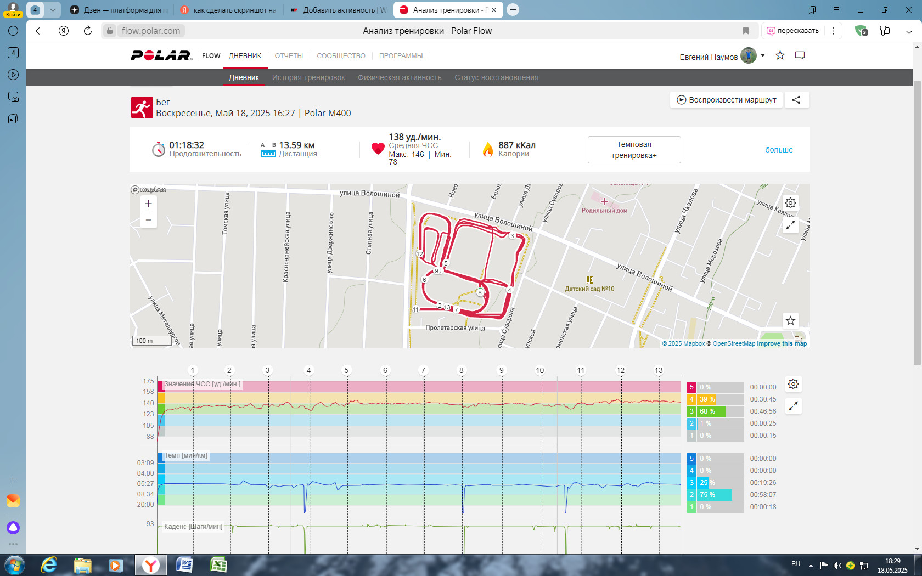The width and height of the screenshot is (922, 576).
Task: Click the running sport icon beside Бег
Action: tap(142, 108)
